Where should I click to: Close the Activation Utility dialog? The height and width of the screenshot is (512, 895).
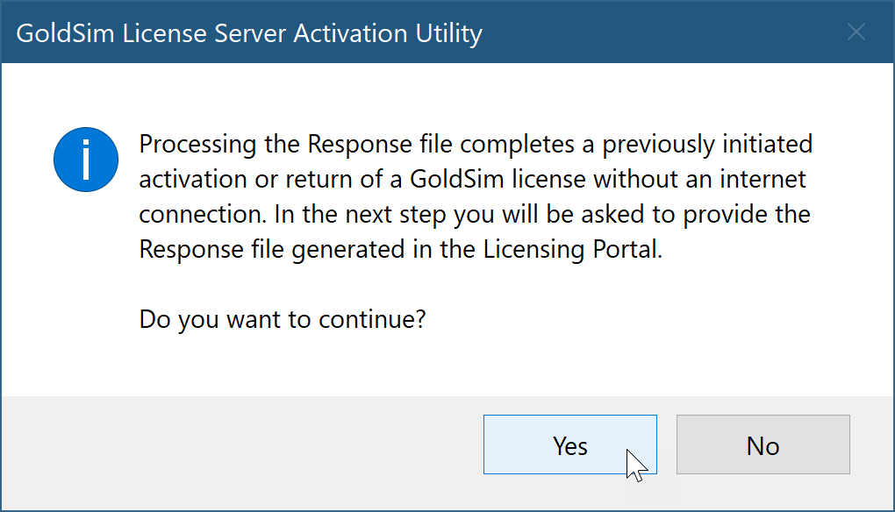(856, 32)
